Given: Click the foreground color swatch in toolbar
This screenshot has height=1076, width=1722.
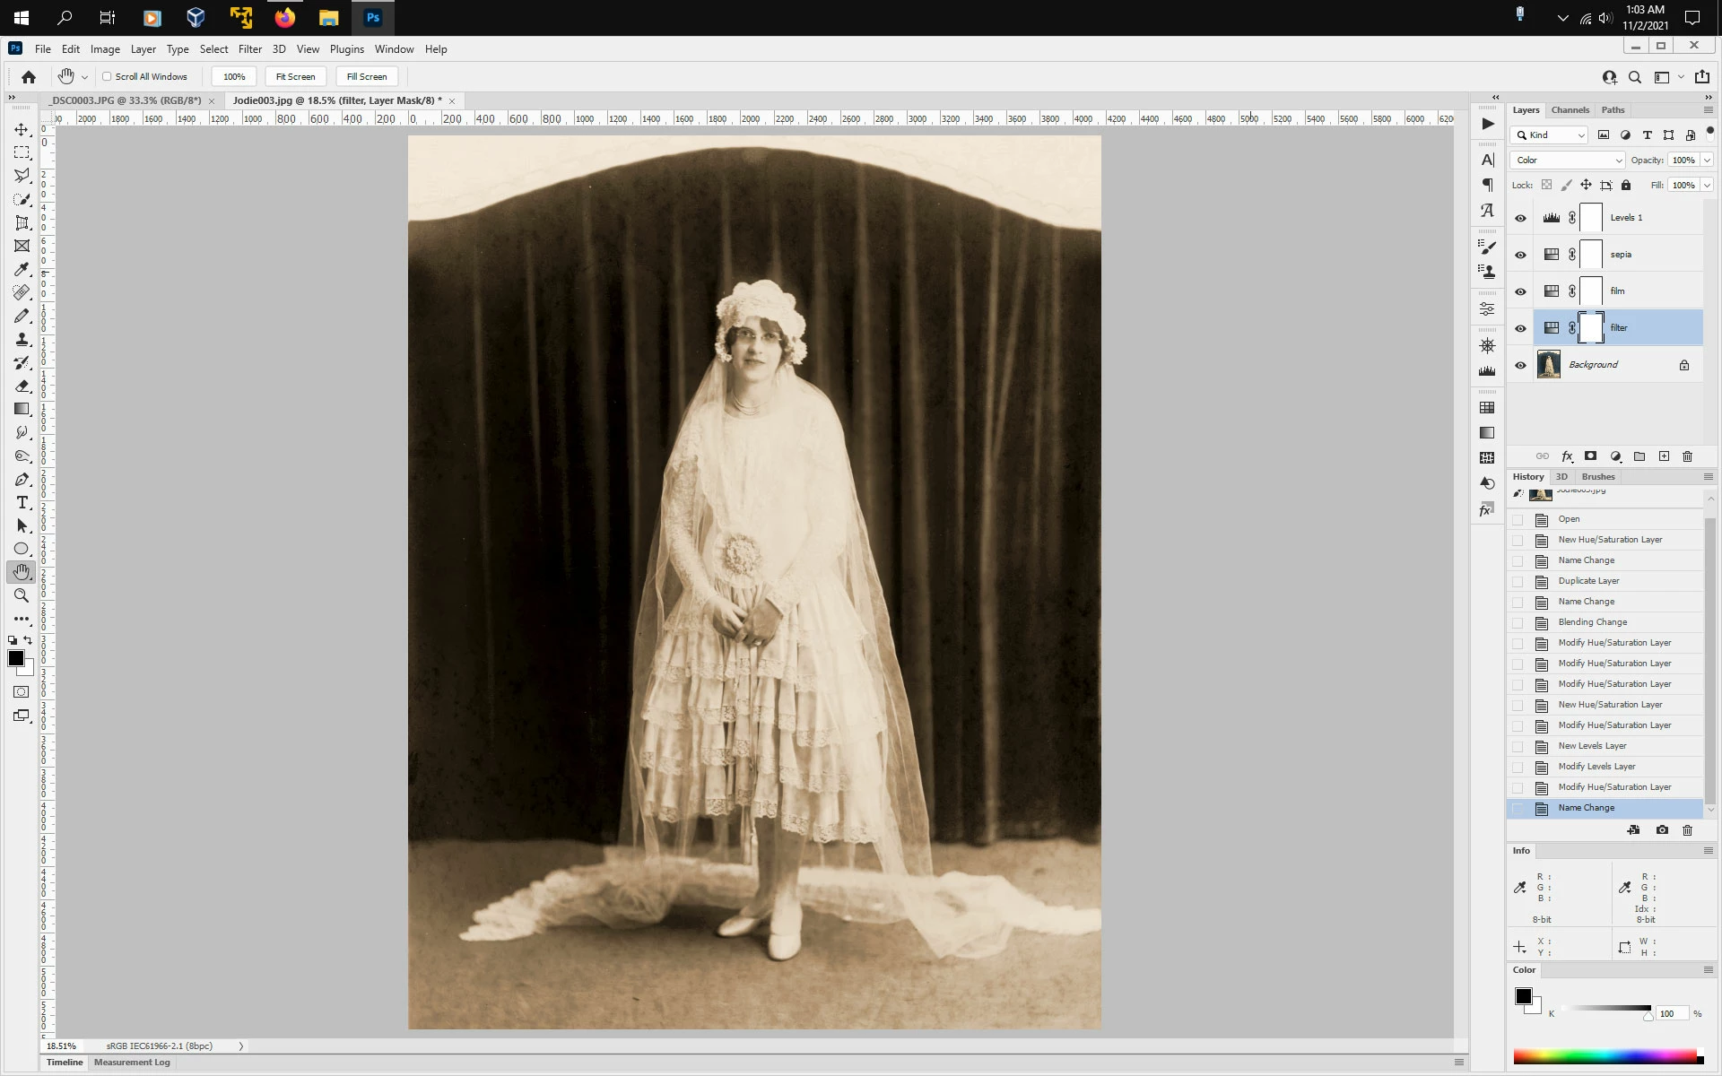Looking at the screenshot, I should click(15, 658).
